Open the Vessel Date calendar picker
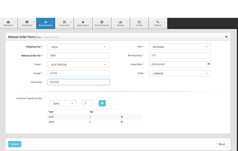This screenshot has height=151, width=238. point(209,64)
